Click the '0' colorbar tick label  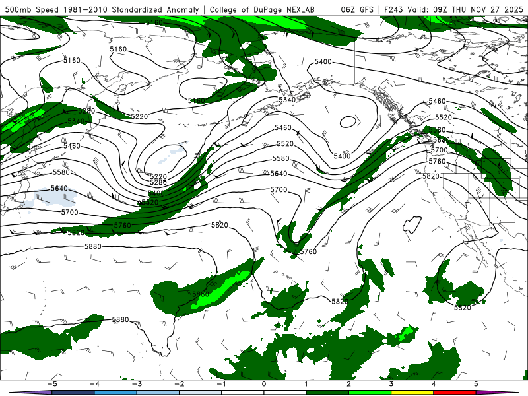pos(263,384)
